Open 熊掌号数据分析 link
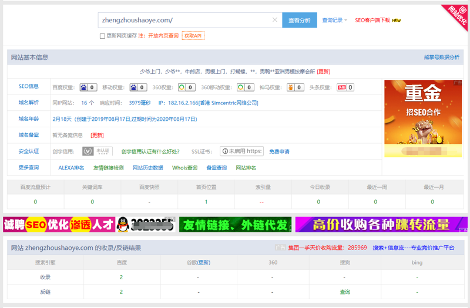 (442, 57)
